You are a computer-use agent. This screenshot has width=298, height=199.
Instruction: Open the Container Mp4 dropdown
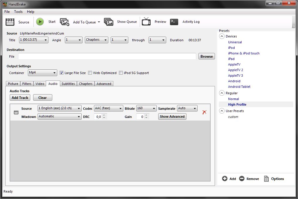[x=43, y=73]
